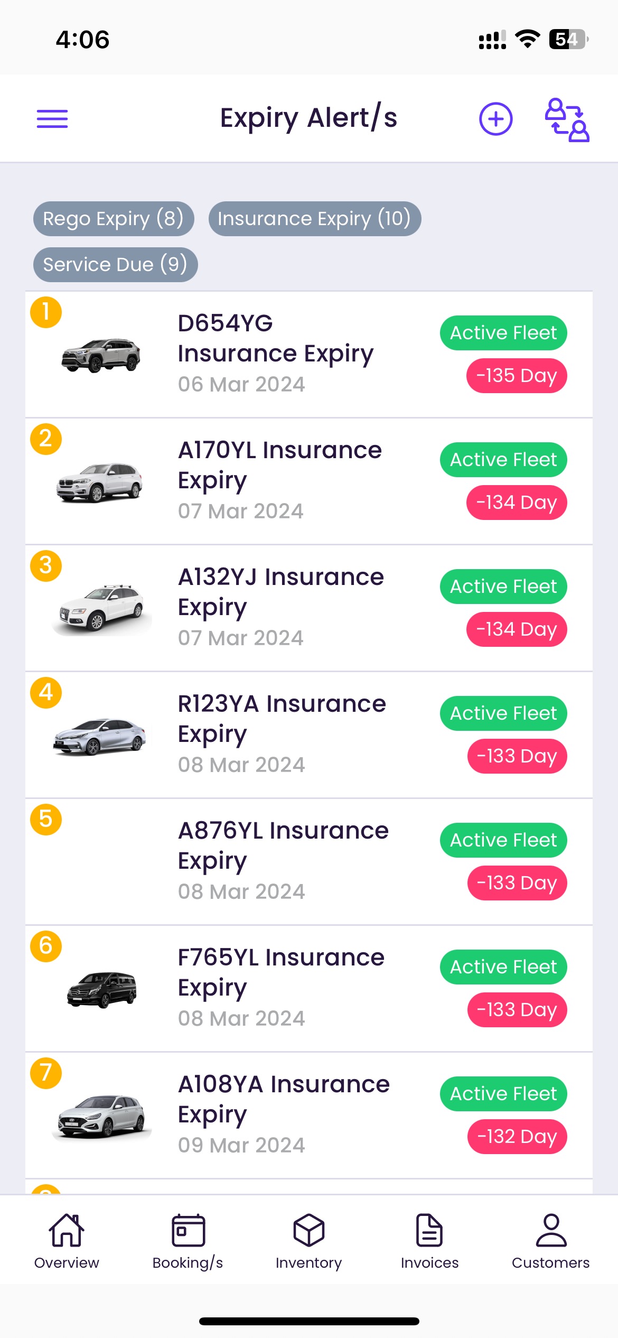Tap the -132 Day badge
Screen dimensions: 618x1338
517,1137
